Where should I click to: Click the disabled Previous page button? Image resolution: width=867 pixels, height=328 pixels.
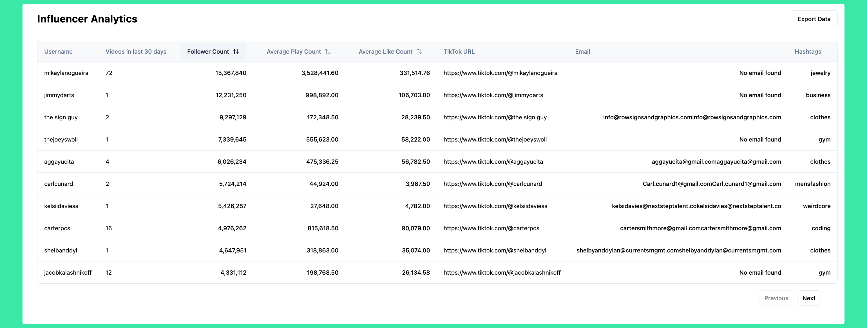(x=776, y=298)
